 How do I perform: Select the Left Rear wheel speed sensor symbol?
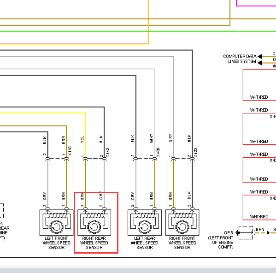145,222
